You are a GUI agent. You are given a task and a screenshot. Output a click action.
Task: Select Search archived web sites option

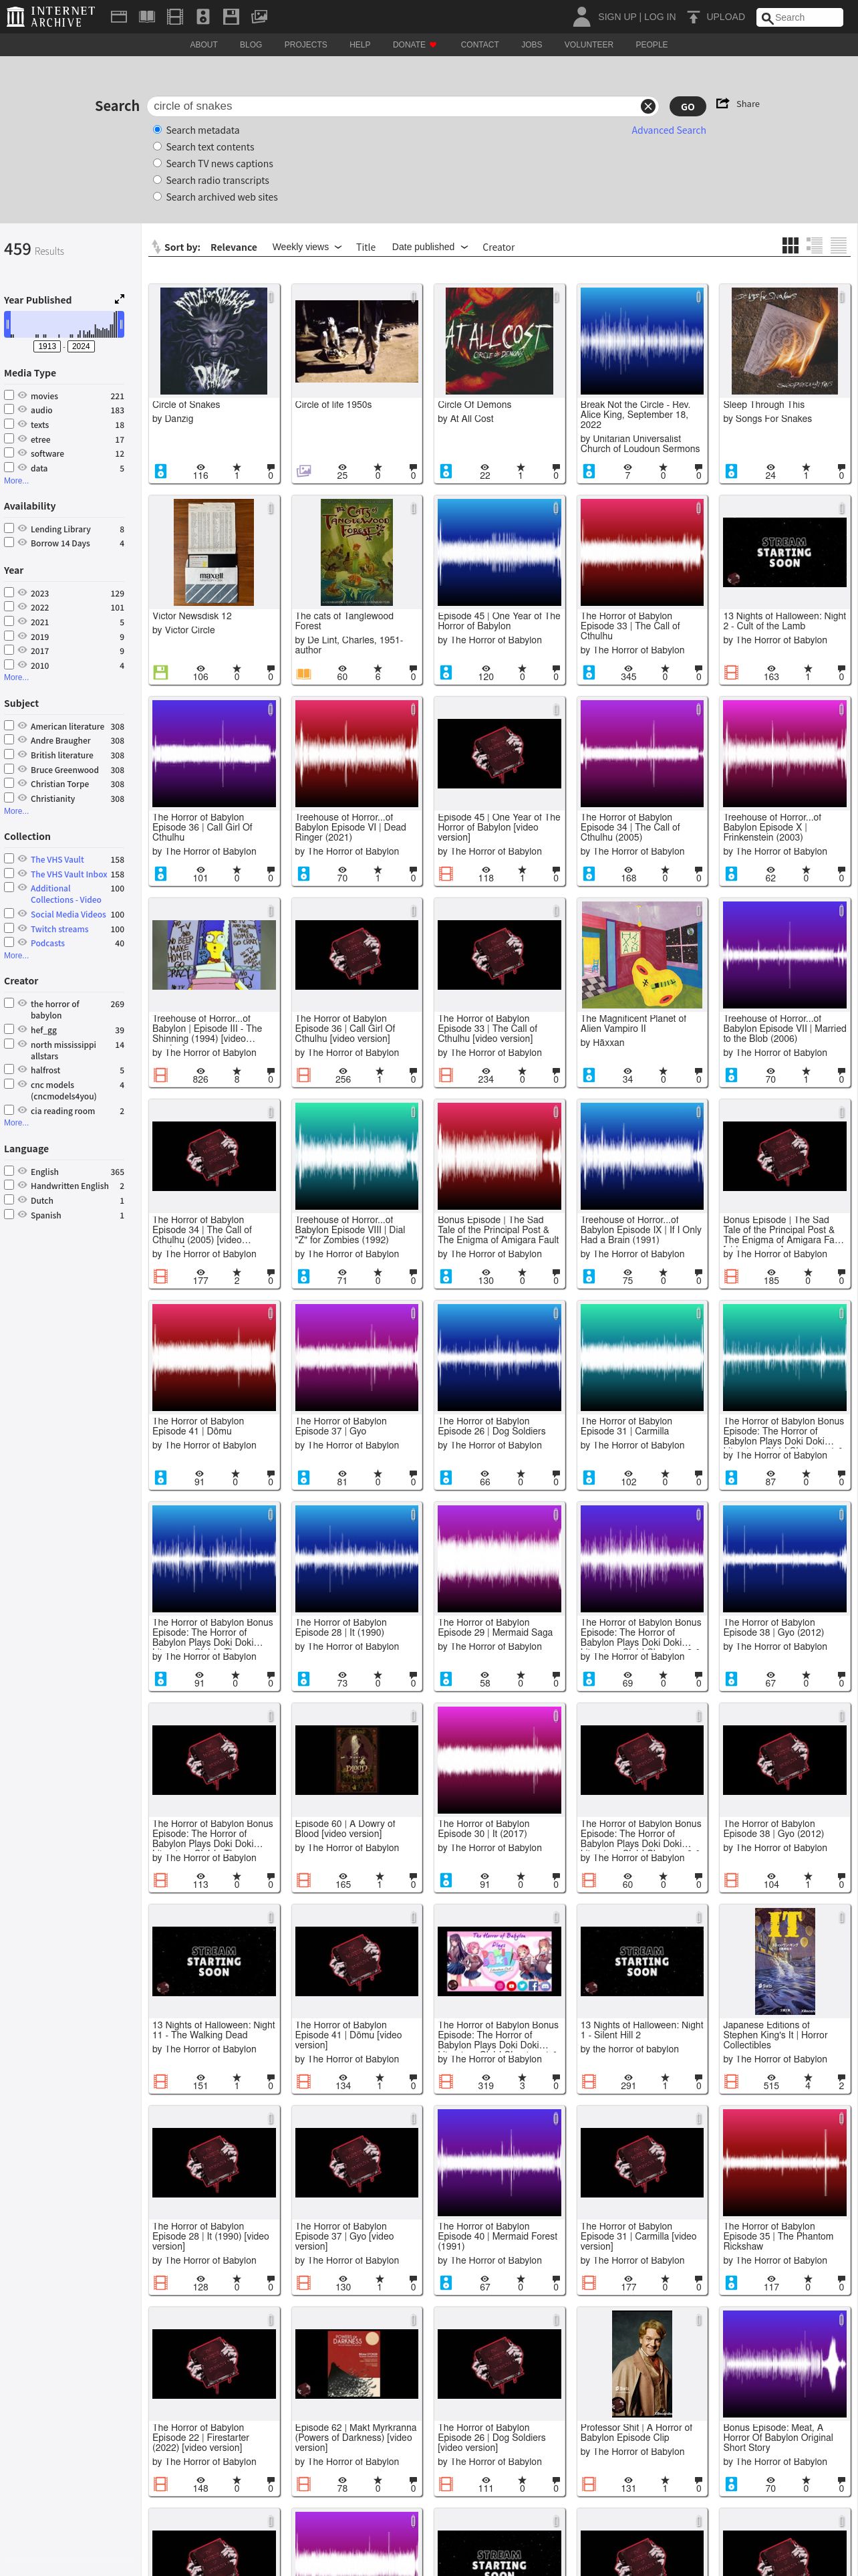[x=157, y=197]
